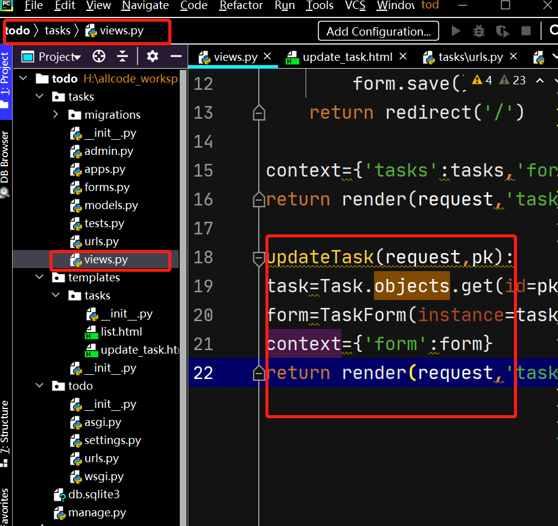Click the locate/scroll from source target icon
Screen dimensions: 558x526
pos(99,56)
